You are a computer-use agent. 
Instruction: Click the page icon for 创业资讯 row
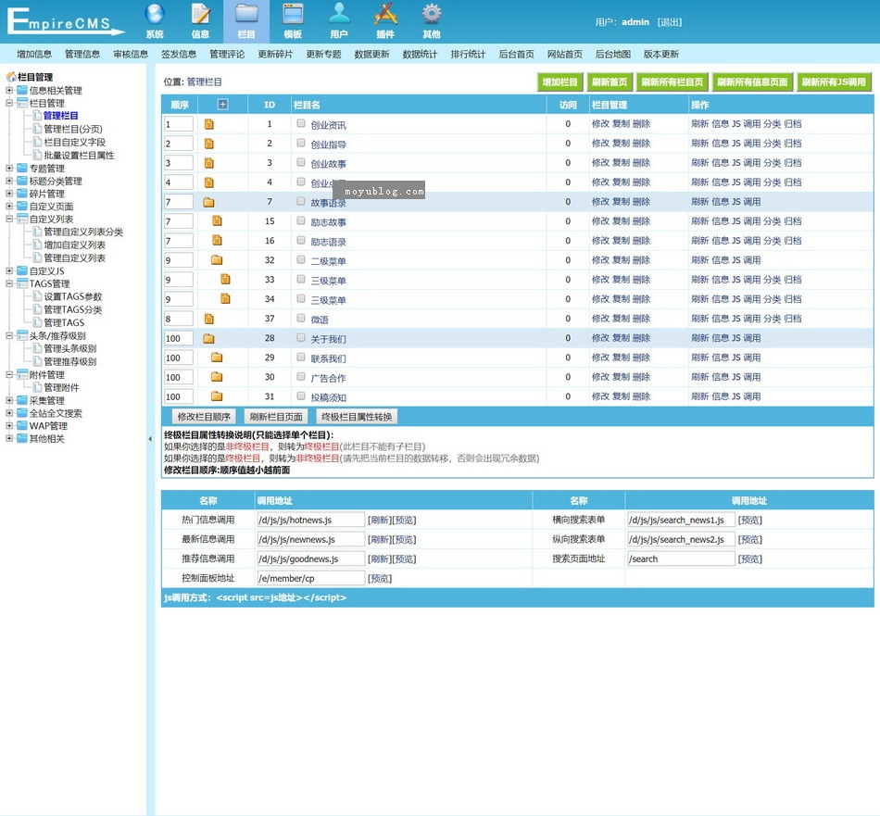click(208, 124)
